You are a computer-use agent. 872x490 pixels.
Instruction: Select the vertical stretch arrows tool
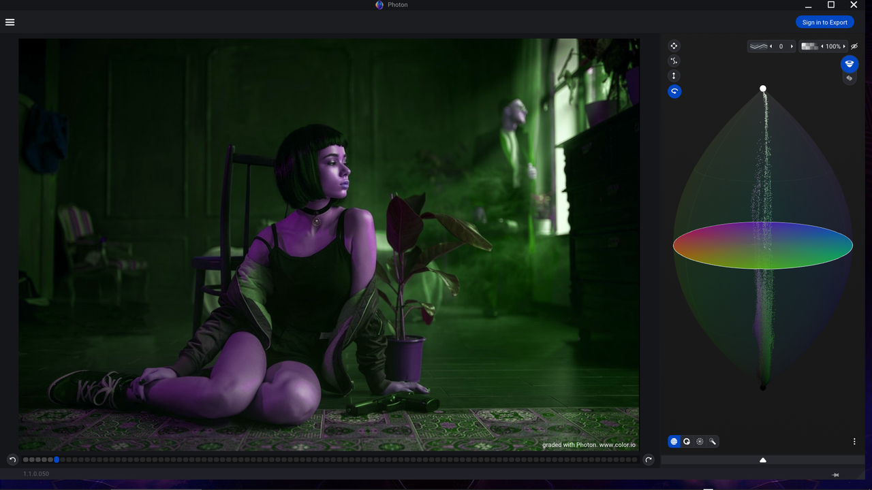pos(674,76)
